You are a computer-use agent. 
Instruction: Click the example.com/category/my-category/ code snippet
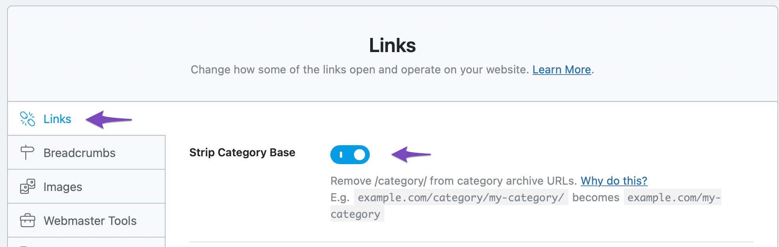click(x=461, y=197)
